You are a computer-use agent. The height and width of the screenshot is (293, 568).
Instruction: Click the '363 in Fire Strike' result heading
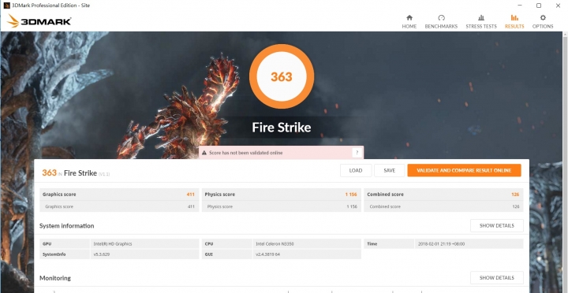[76, 173]
